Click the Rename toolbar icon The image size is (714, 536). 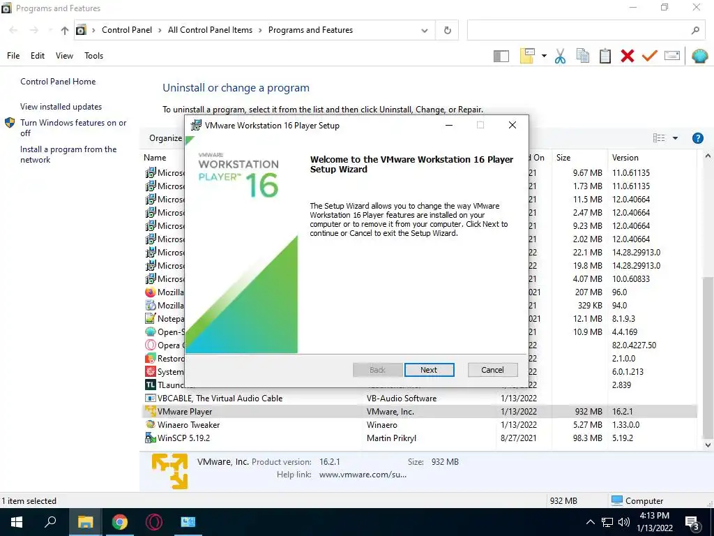click(x=672, y=56)
